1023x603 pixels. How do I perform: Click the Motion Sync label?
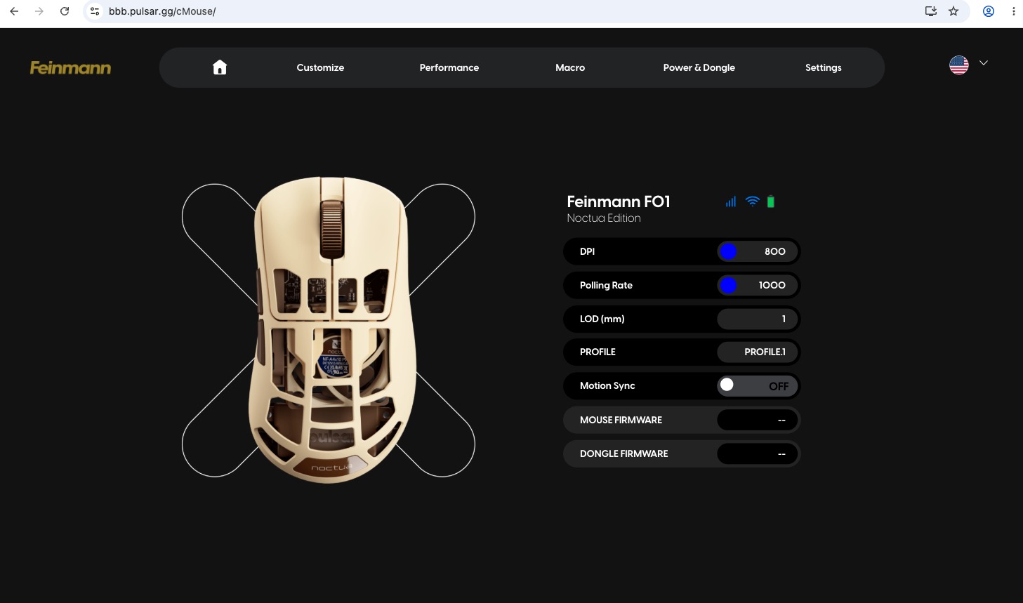pos(607,385)
